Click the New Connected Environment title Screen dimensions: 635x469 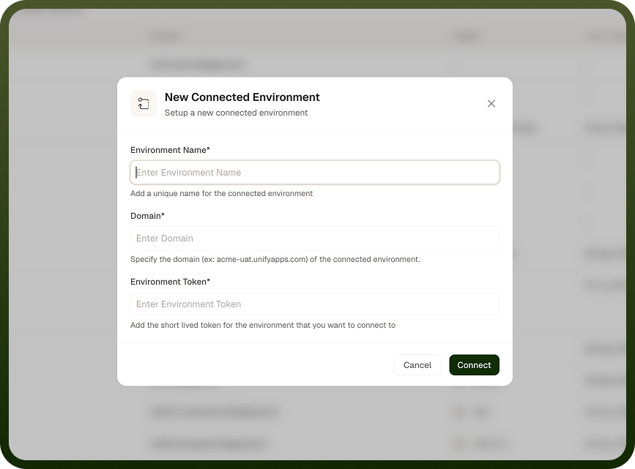coord(242,97)
